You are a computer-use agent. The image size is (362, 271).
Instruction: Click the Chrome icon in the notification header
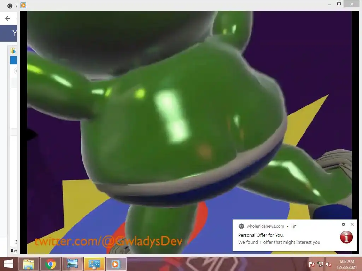(x=241, y=226)
